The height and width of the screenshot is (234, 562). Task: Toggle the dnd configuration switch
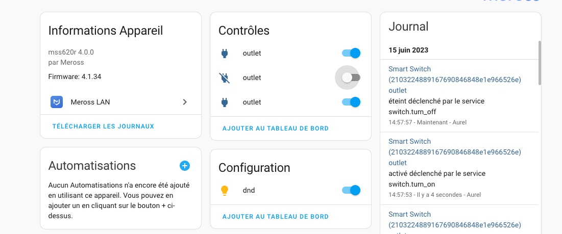(x=351, y=190)
